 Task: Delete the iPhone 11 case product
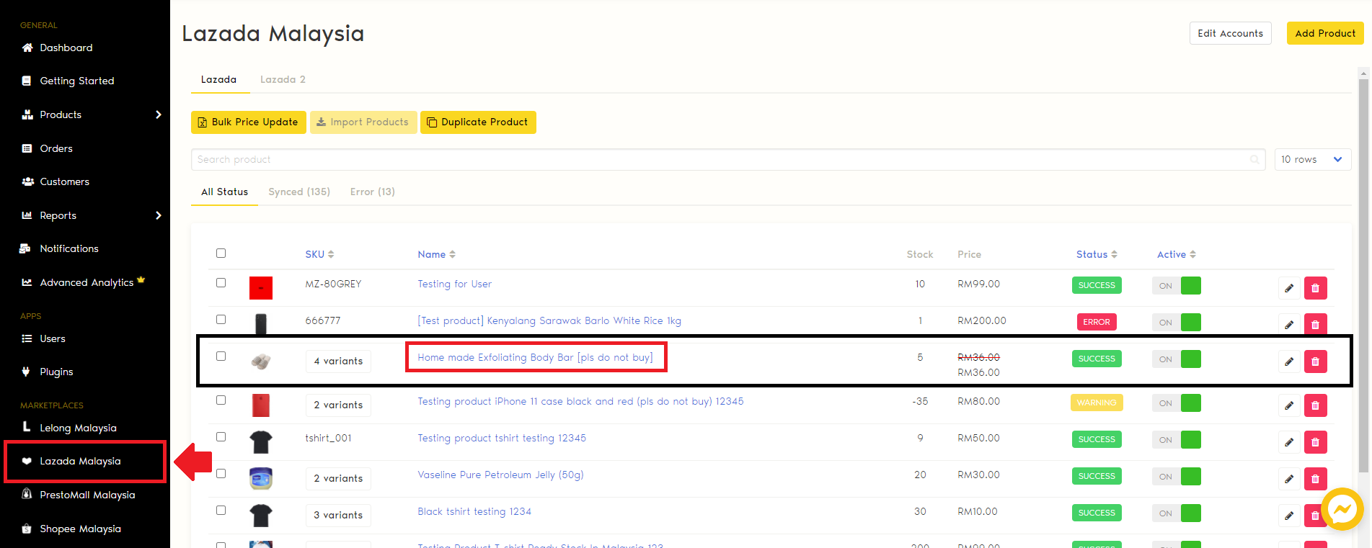pyautogui.click(x=1315, y=405)
